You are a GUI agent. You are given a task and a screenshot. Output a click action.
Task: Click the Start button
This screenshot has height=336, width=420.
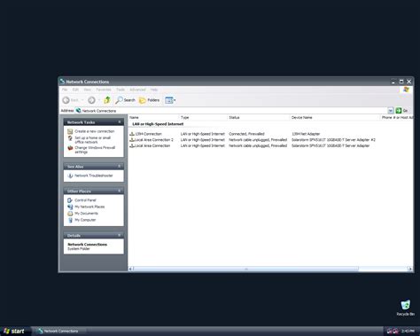click(15, 331)
